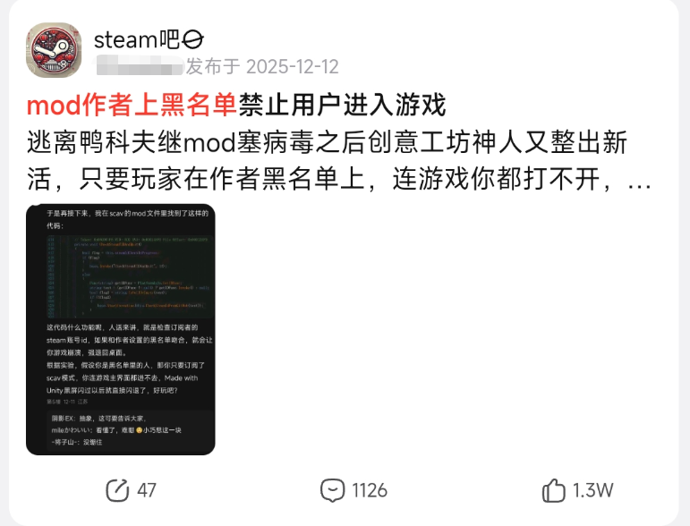The width and height of the screenshot is (690, 526).
Task: Open the steam吧 forum avatar
Action: point(54,50)
